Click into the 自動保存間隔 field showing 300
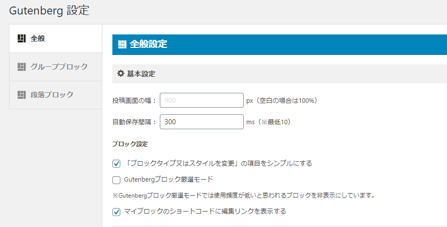447x227 pixels. (x=202, y=122)
